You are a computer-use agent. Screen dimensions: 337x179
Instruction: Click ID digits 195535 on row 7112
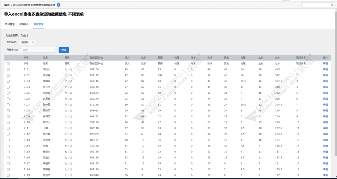click(94, 134)
